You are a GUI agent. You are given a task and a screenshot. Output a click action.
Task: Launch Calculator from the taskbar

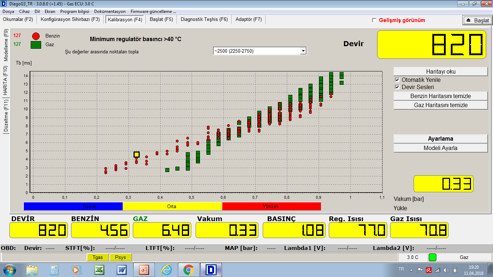tap(54, 270)
